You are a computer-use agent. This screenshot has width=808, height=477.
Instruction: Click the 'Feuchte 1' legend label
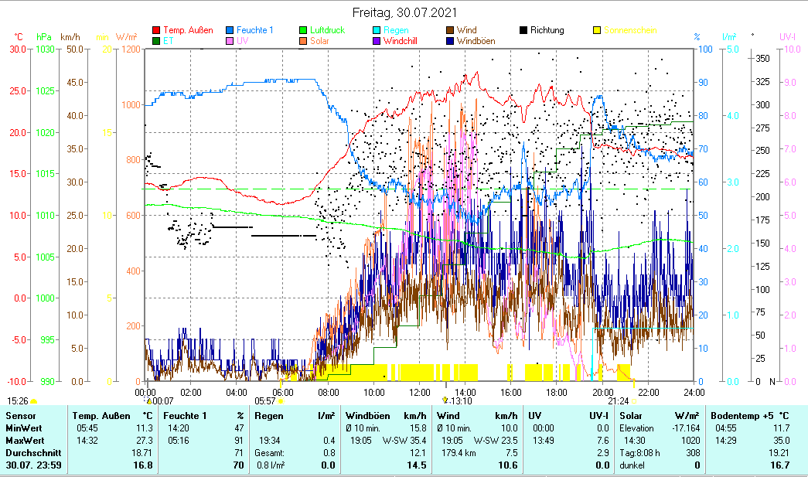click(x=255, y=30)
